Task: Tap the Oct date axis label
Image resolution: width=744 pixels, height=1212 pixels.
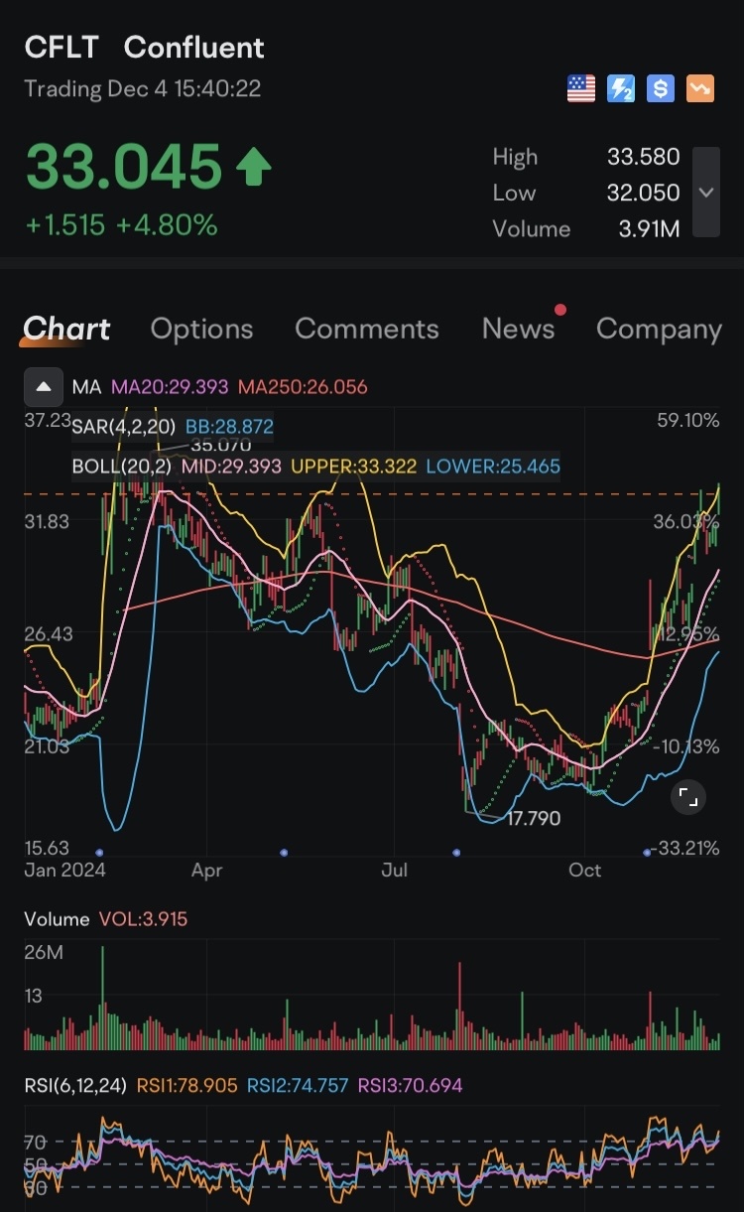Action: pyautogui.click(x=585, y=871)
